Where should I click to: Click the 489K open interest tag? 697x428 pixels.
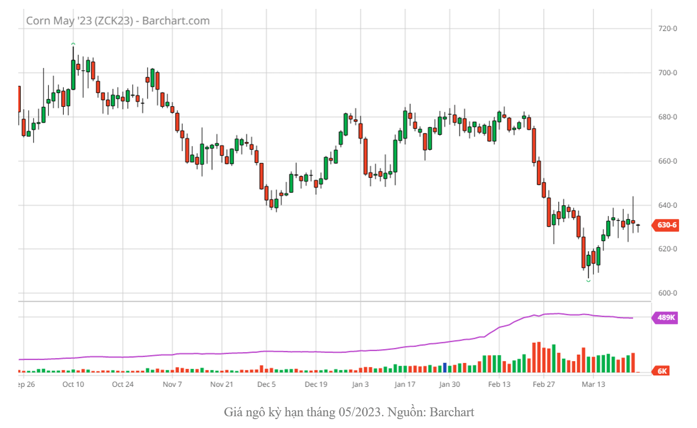[x=665, y=317]
